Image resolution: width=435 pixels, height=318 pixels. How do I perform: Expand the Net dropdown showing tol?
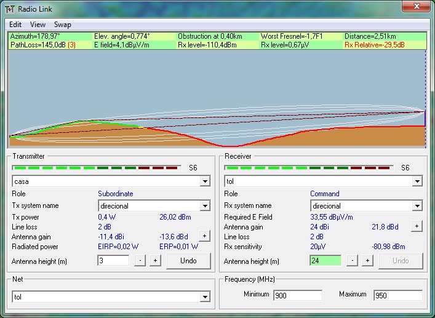pos(206,297)
